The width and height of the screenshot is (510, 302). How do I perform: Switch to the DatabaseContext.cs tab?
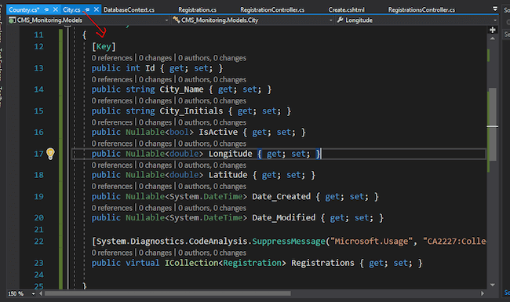129,9
